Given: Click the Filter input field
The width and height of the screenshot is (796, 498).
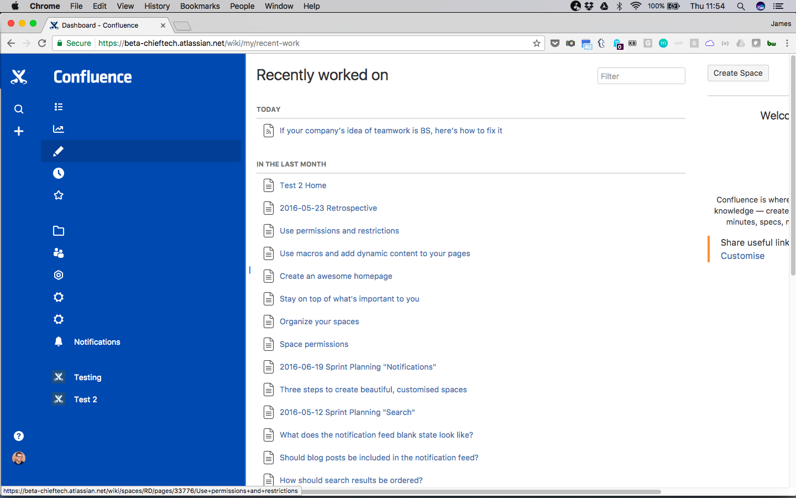Looking at the screenshot, I should coord(641,76).
